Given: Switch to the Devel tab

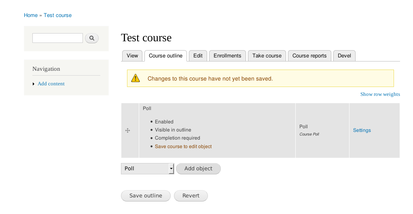Looking at the screenshot, I should tap(345, 56).
